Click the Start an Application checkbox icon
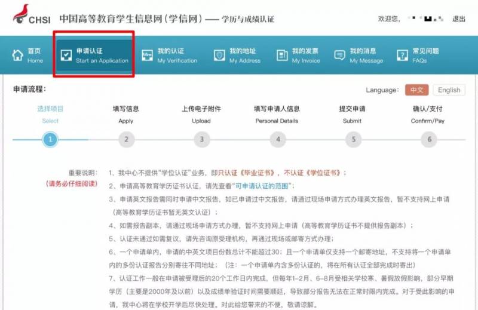This screenshot has width=478, height=310. tap(65, 56)
